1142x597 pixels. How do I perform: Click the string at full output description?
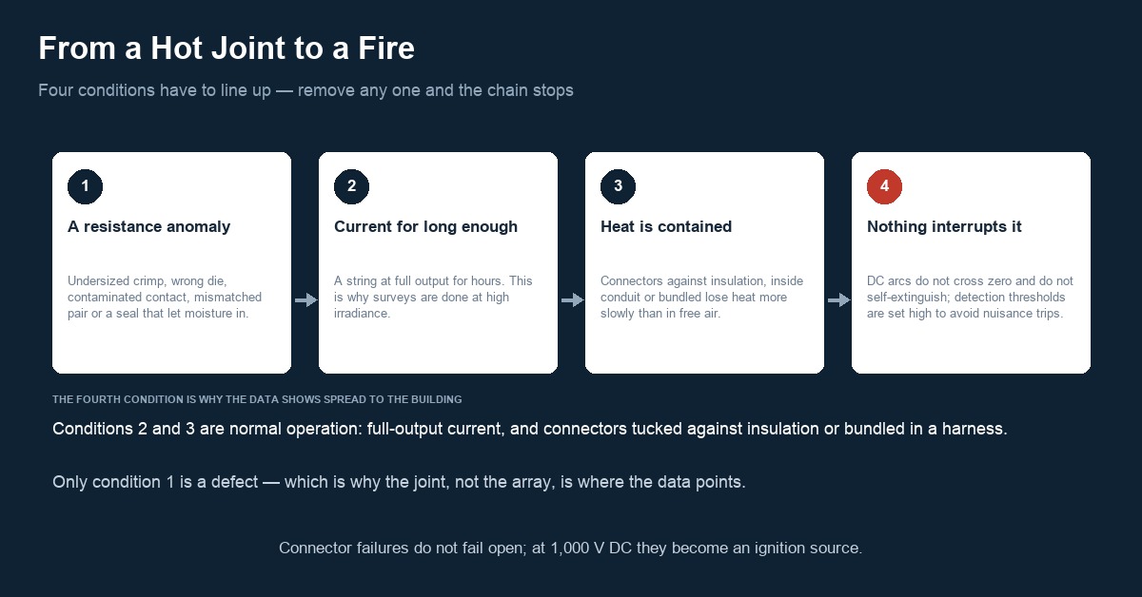(433, 297)
